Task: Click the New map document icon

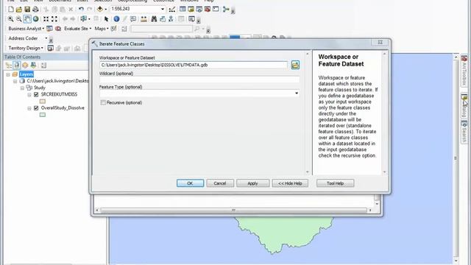Action: (11, 10)
